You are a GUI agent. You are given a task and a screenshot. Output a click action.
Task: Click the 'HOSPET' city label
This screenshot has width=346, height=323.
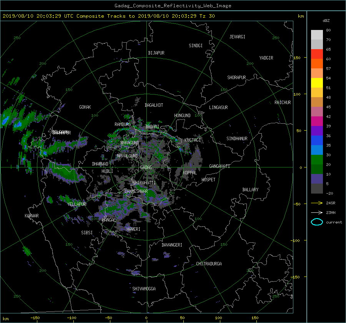[x=208, y=180]
